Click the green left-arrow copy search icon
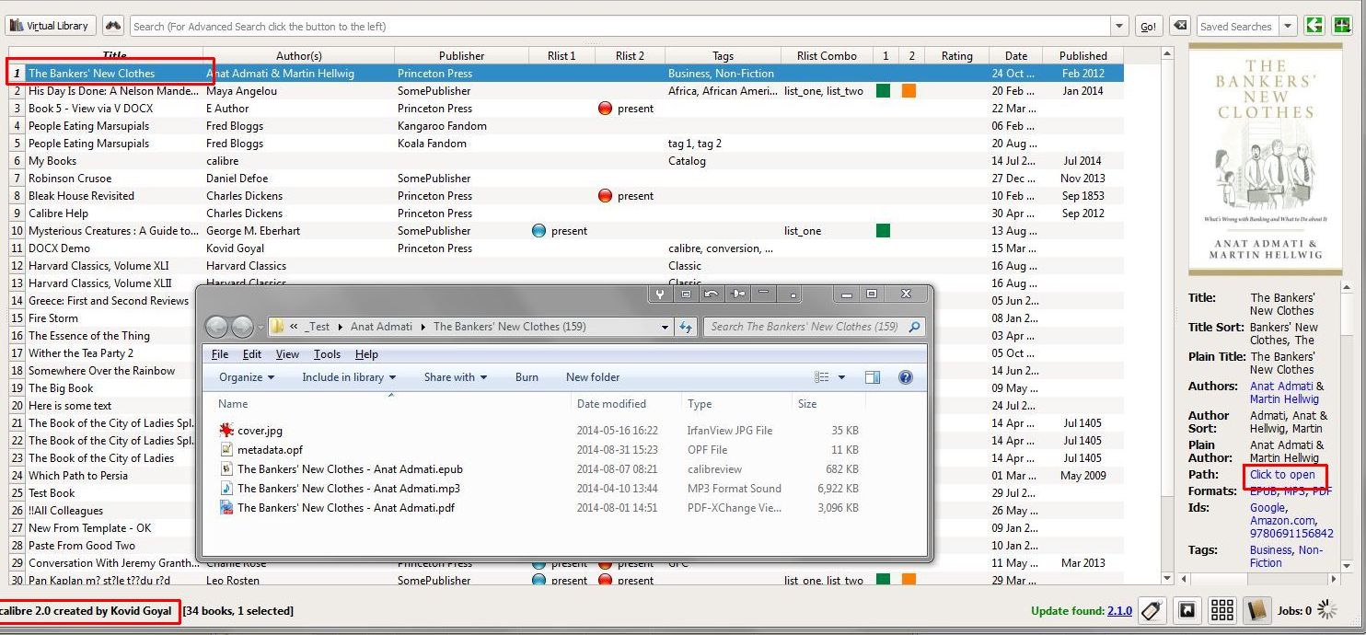Screen dimensions: 1366x635 pyautogui.click(x=1314, y=25)
